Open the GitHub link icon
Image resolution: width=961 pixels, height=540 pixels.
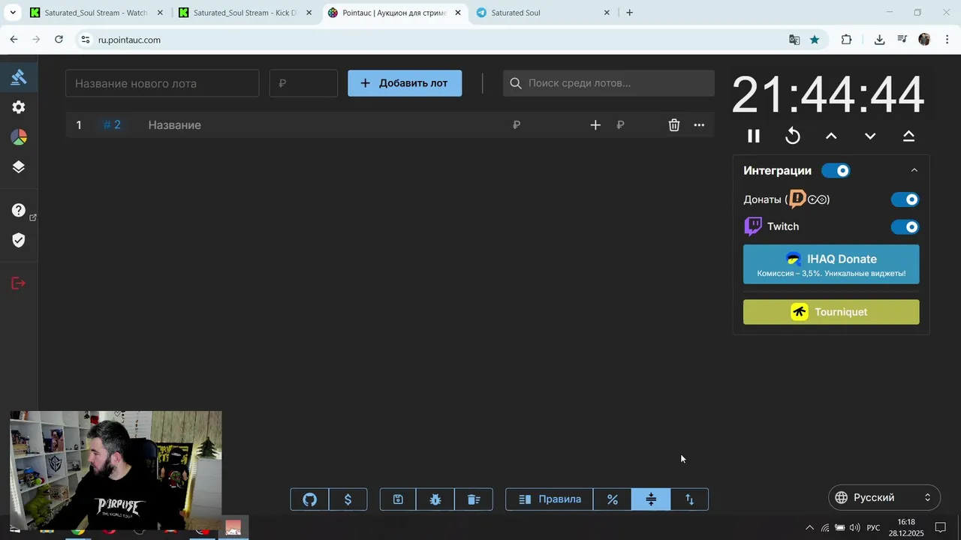pyautogui.click(x=309, y=499)
